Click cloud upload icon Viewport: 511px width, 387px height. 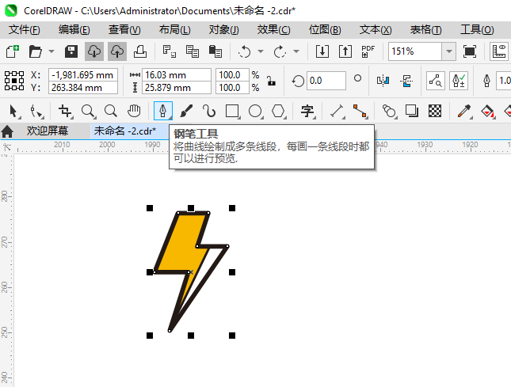pyautogui.click(x=117, y=51)
